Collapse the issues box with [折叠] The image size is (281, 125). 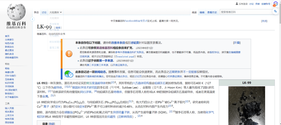pos(237,43)
